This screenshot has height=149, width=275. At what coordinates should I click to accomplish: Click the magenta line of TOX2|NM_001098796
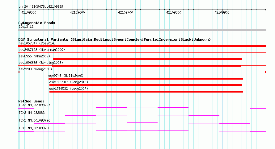click(x=142, y=123)
